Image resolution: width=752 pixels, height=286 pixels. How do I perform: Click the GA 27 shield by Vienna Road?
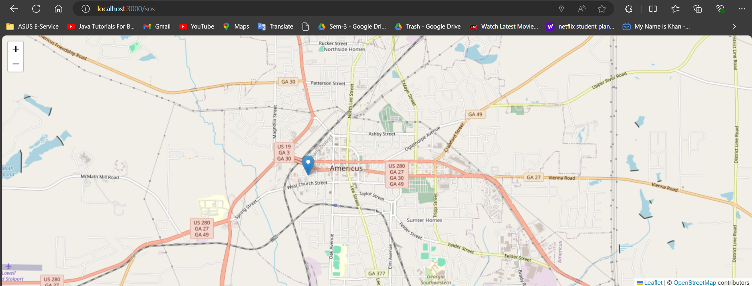tap(533, 177)
